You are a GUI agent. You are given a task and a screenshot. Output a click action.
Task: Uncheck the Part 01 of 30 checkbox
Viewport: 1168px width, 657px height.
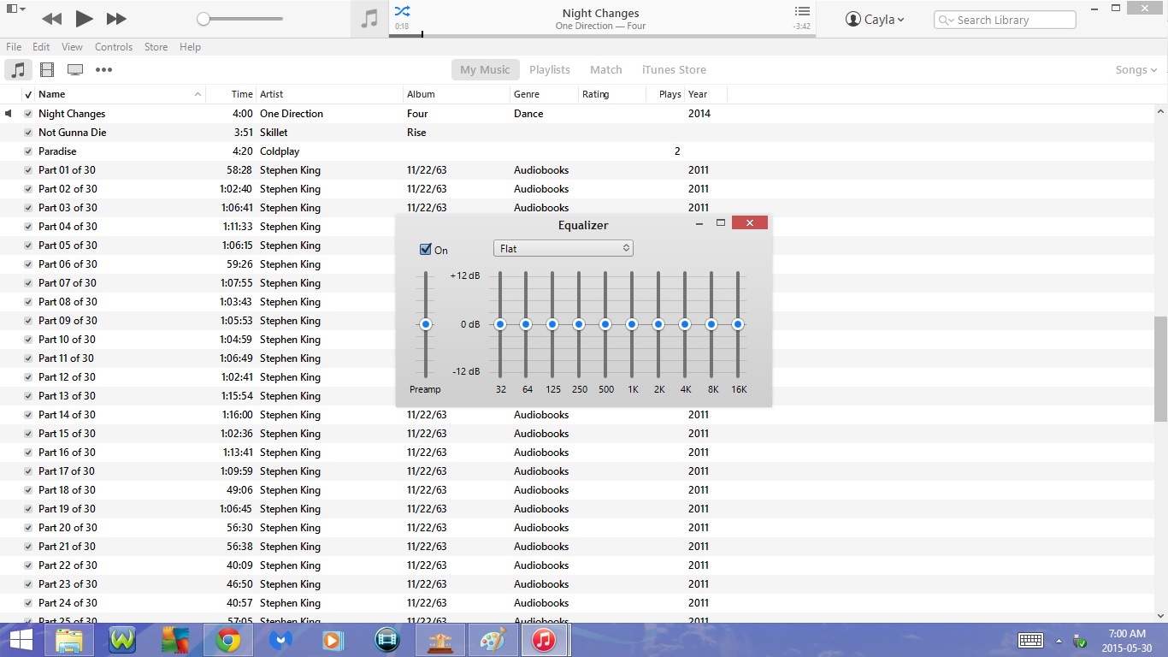coord(28,170)
